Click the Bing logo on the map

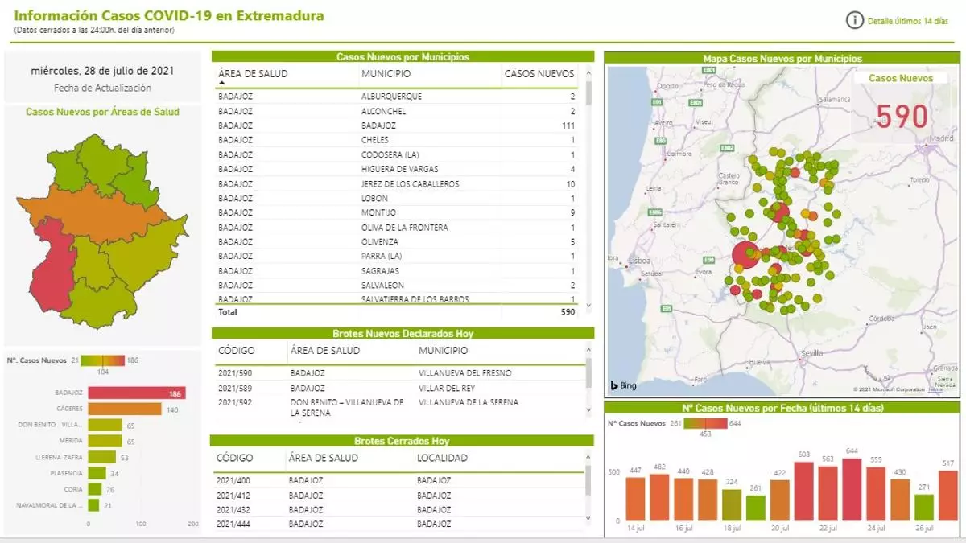point(623,385)
